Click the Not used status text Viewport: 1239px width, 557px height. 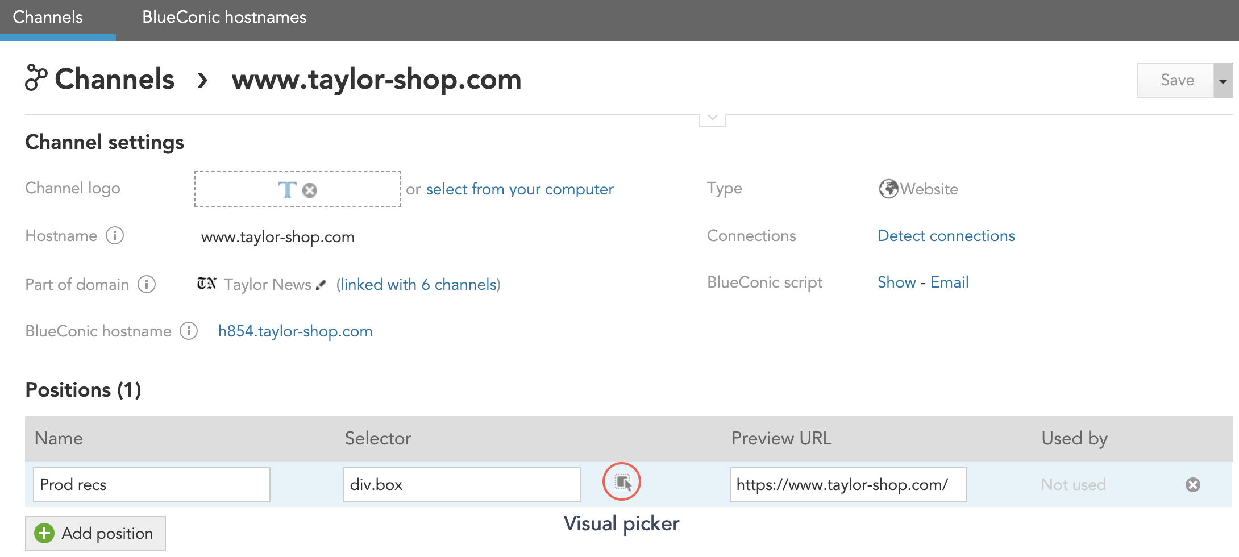(x=1073, y=485)
